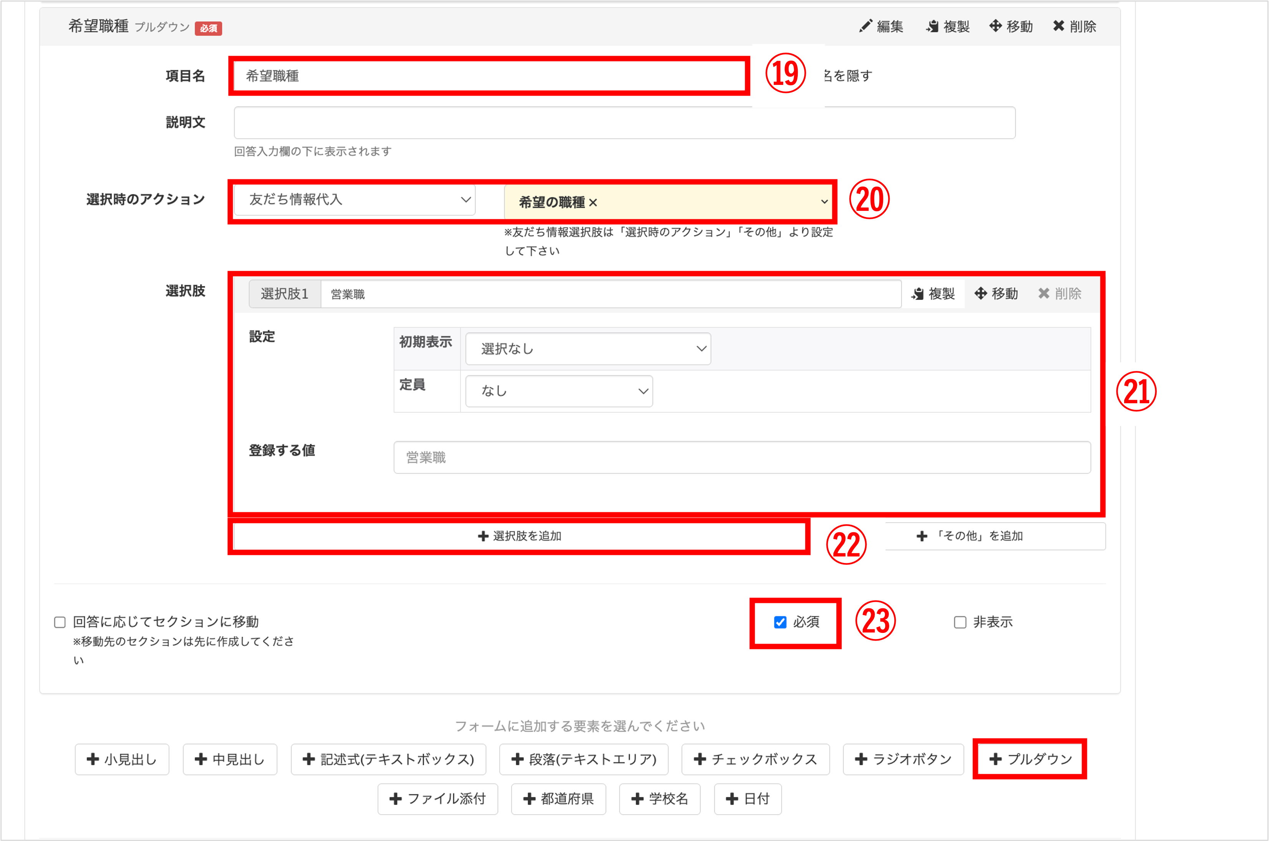Toggle the 必須 checkbox
1269x841 pixels.
(x=780, y=622)
